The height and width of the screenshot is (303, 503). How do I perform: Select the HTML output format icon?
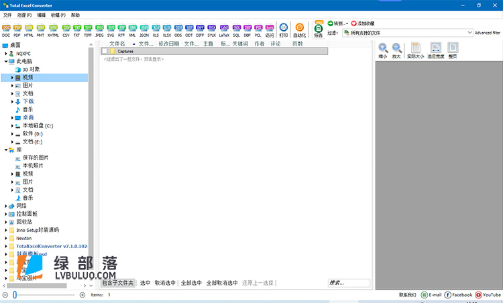tap(29, 30)
